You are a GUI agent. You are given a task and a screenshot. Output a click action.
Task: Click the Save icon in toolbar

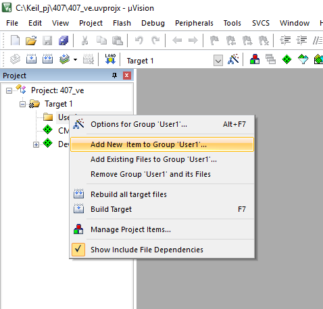(x=47, y=40)
